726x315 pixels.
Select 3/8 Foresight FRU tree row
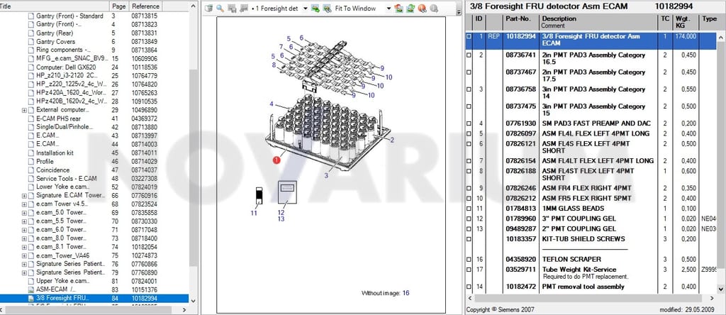pos(94,298)
